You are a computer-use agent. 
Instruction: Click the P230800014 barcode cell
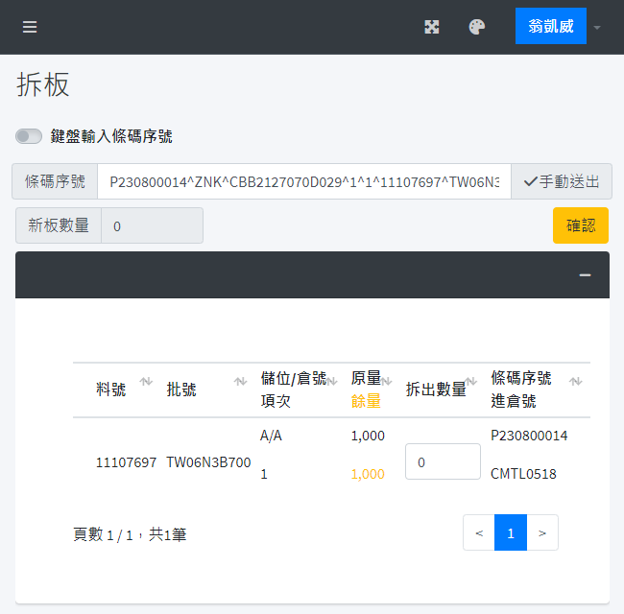[529, 436]
